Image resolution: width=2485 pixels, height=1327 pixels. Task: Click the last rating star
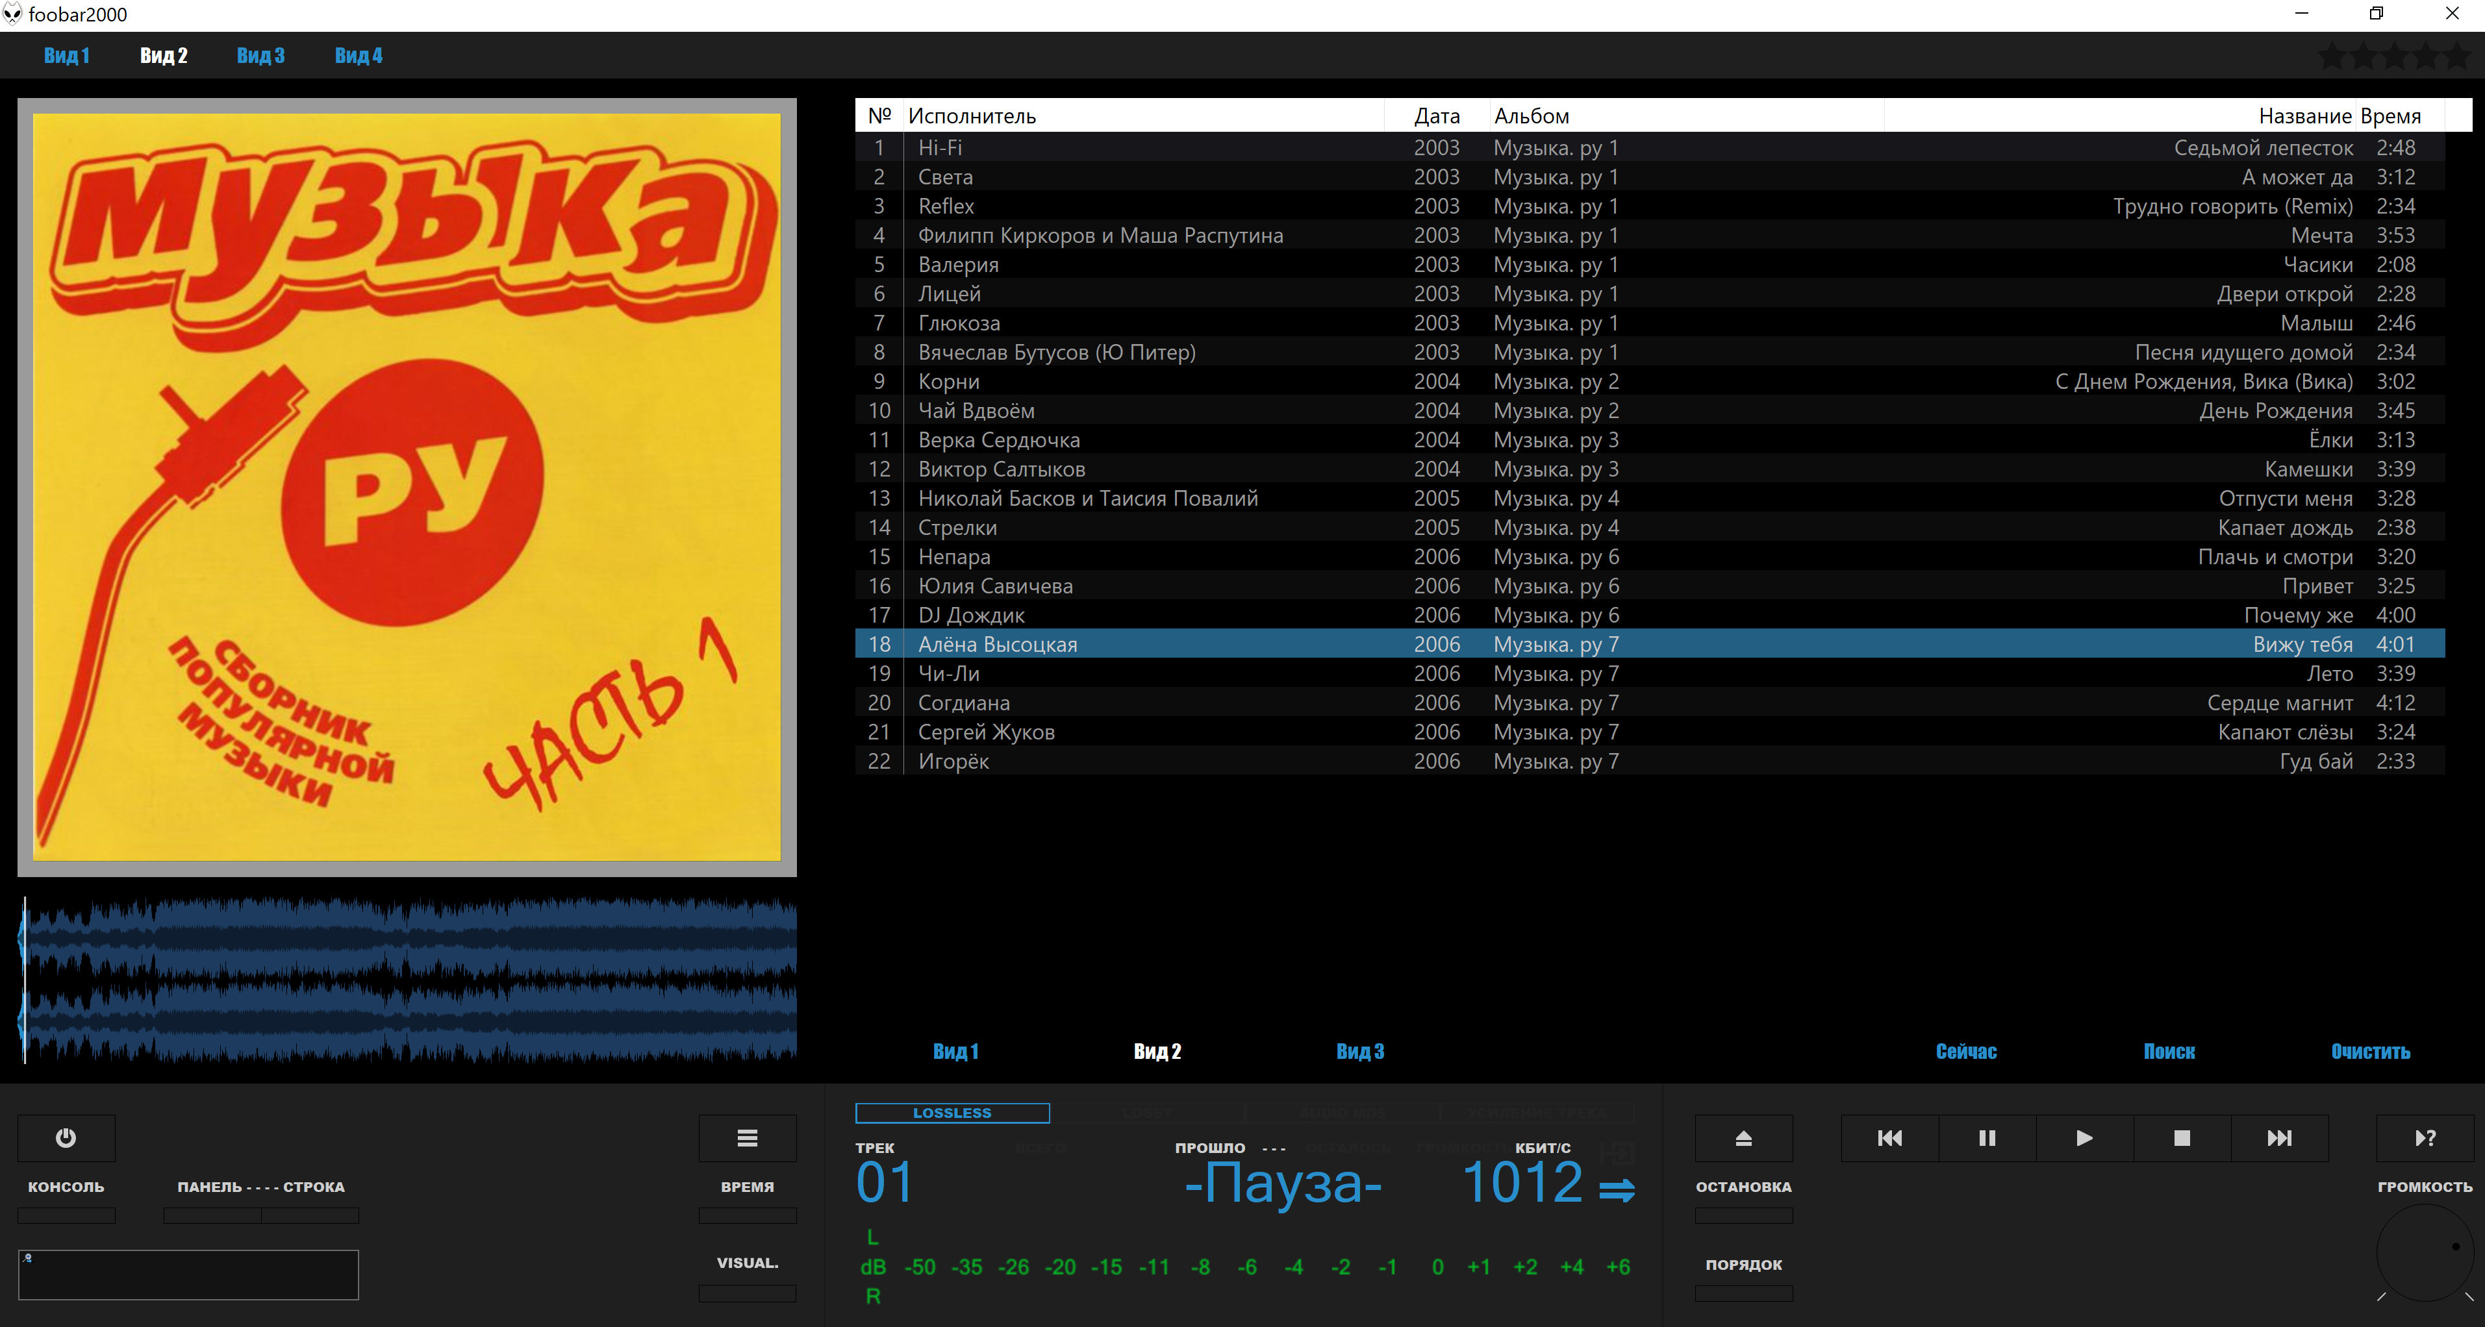tap(2456, 56)
